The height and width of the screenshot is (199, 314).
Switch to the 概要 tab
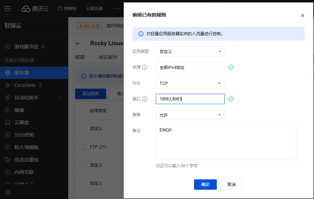tap(80, 57)
